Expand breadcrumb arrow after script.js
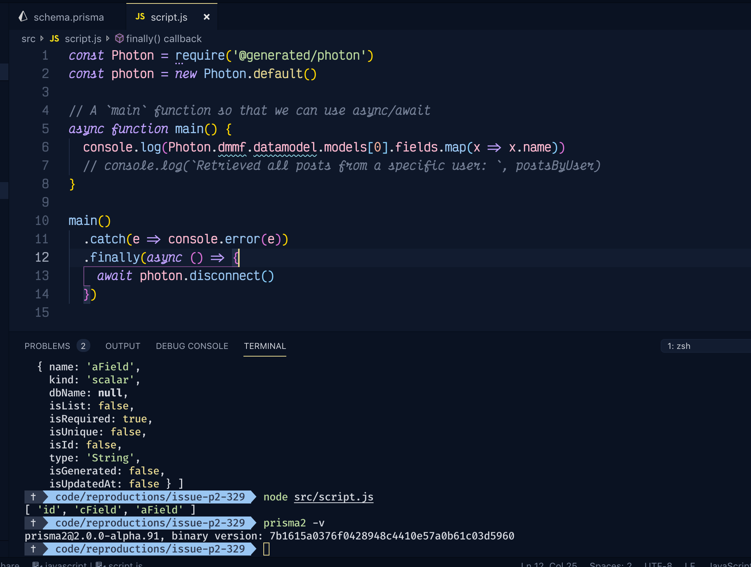 [x=108, y=38]
